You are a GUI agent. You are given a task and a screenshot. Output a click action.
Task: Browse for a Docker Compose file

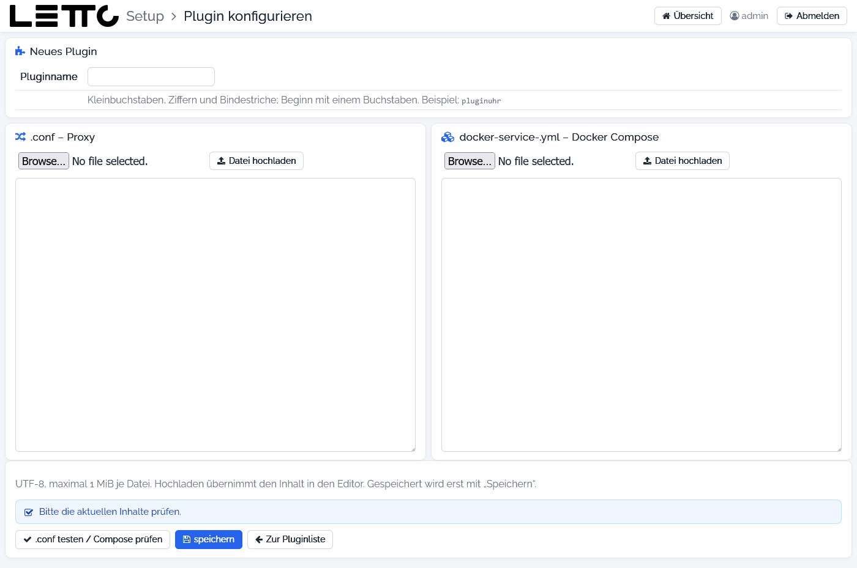(x=470, y=161)
